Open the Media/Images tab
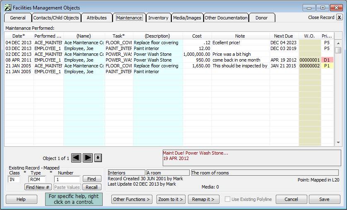This screenshot has width=347, height=210. [187, 18]
